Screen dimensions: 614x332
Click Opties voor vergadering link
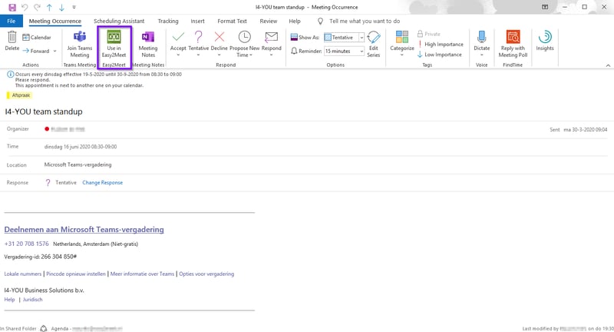click(206, 274)
